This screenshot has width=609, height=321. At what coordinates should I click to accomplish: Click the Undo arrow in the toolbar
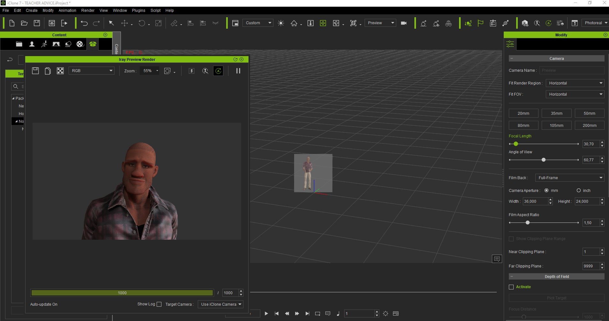click(x=84, y=23)
